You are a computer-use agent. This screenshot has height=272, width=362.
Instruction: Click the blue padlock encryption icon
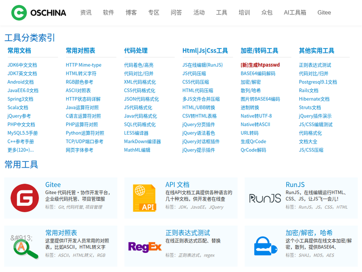266,246
